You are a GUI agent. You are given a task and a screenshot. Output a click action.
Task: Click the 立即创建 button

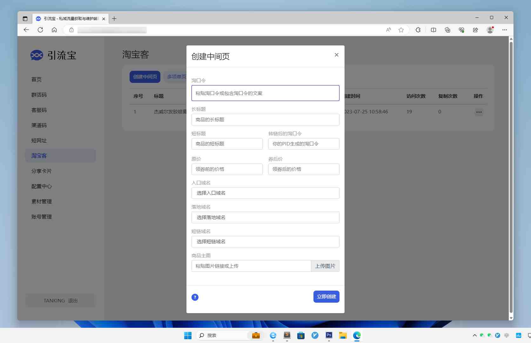(x=326, y=297)
